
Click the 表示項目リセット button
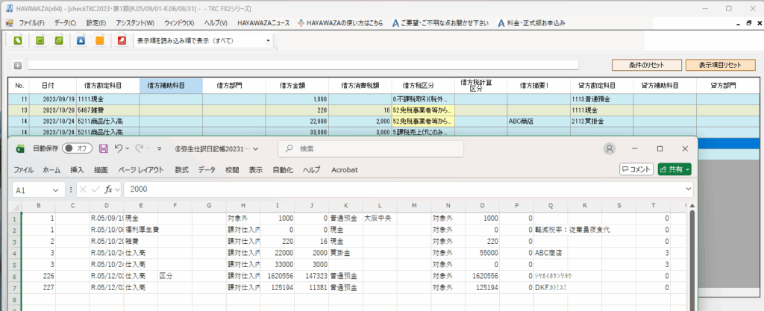pyautogui.click(x=719, y=65)
